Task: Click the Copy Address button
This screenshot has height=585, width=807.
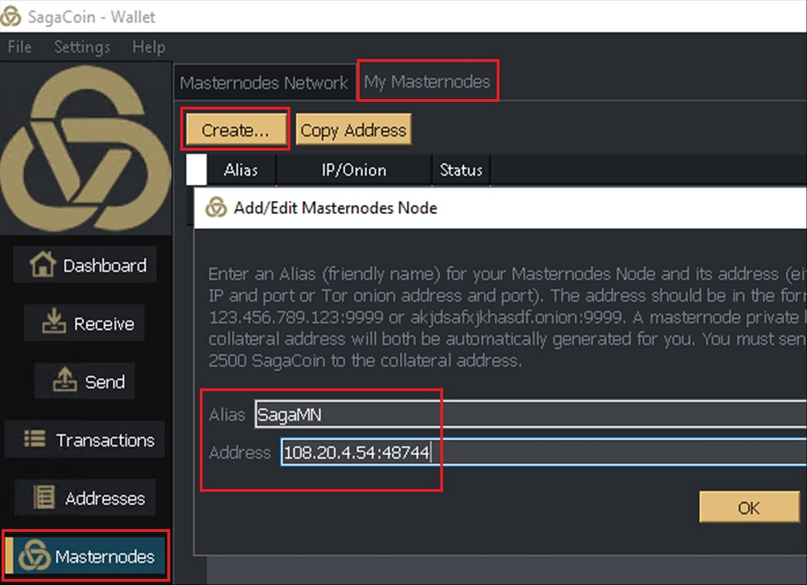Action: (x=353, y=130)
